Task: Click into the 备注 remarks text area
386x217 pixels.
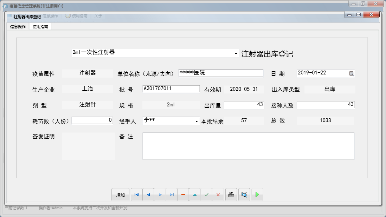Action: click(x=248, y=146)
